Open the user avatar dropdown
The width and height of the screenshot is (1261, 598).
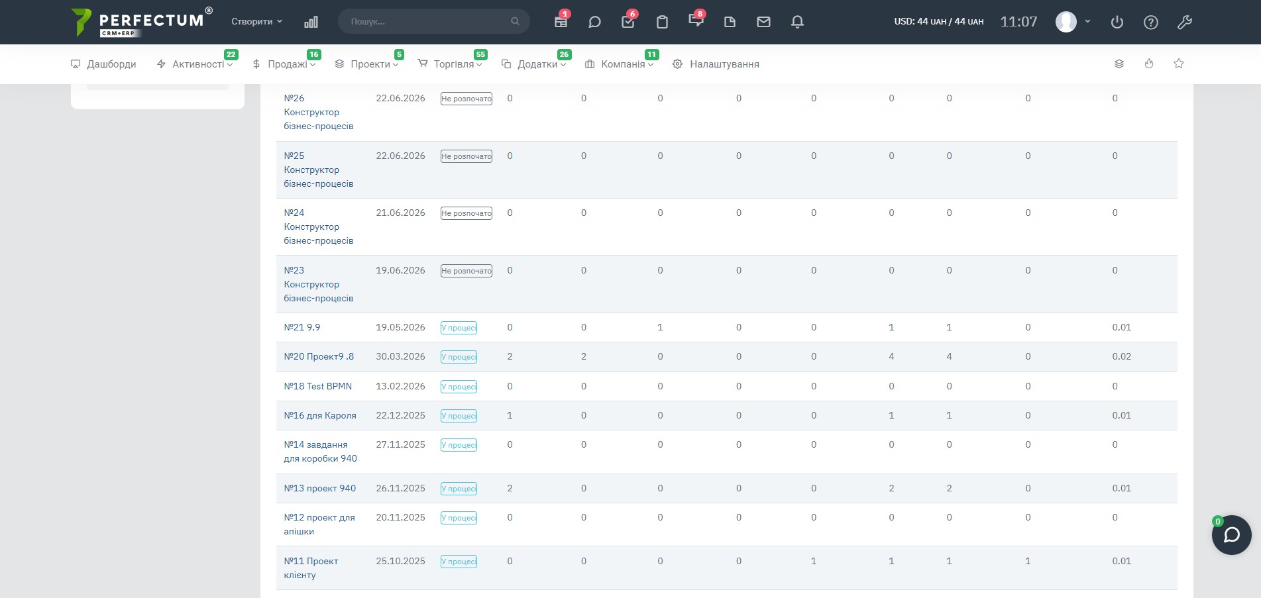point(1072,22)
